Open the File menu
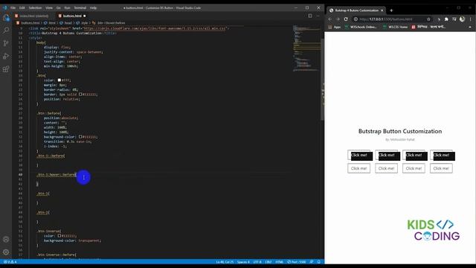The image size is (476, 268). [x=13, y=8]
